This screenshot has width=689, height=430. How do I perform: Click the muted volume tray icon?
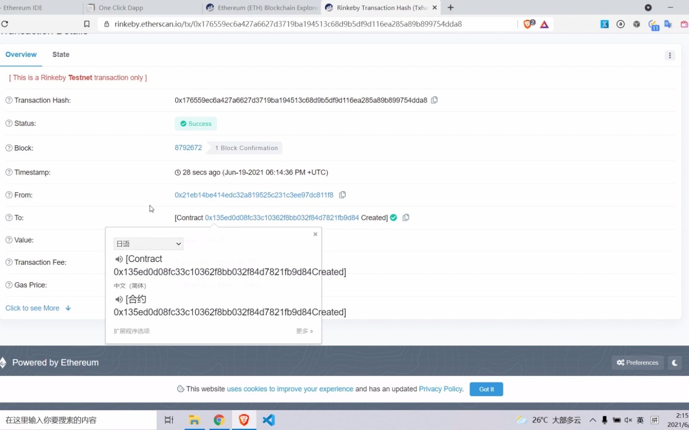(x=628, y=420)
